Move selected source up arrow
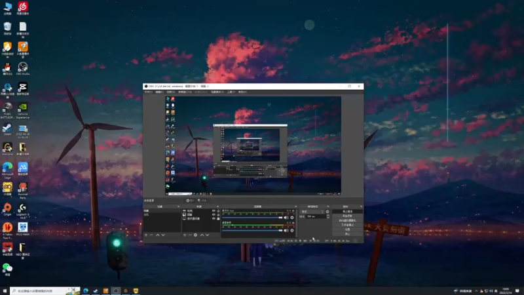 (202, 235)
